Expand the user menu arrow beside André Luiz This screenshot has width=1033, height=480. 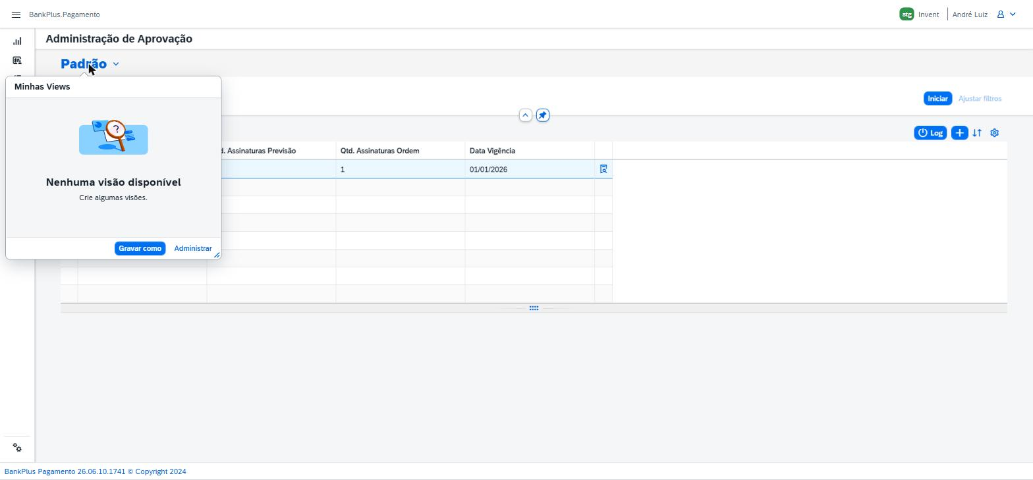[1013, 14]
